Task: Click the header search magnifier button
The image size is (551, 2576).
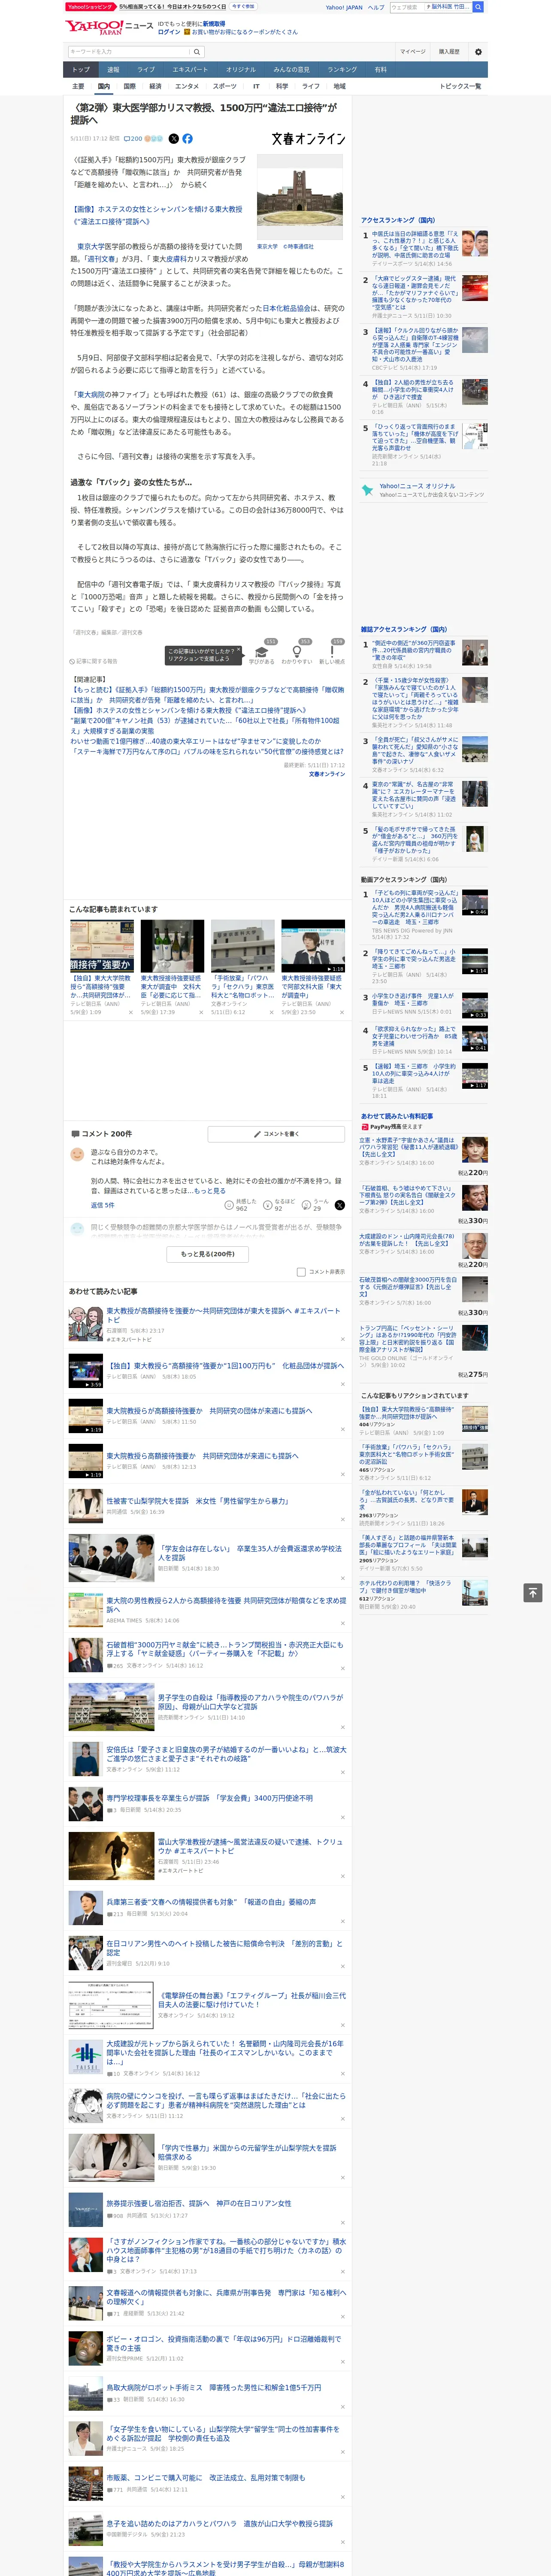Action: point(478,7)
